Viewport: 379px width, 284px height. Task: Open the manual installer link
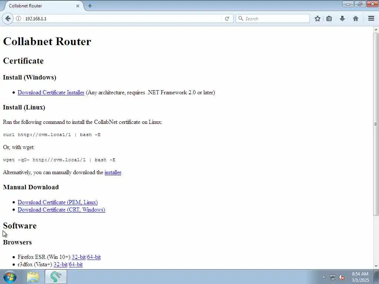(x=113, y=172)
